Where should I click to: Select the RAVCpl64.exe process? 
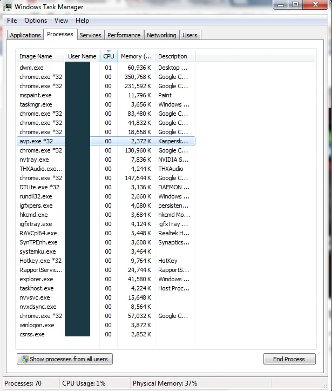tap(106, 233)
